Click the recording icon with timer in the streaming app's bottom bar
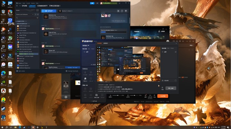Image resolution: width=231 pixels, height=129 pixels. (150, 95)
